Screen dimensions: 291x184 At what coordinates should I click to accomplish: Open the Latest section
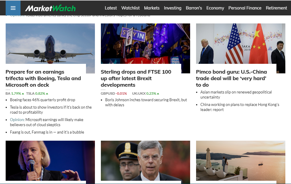[x=111, y=8]
